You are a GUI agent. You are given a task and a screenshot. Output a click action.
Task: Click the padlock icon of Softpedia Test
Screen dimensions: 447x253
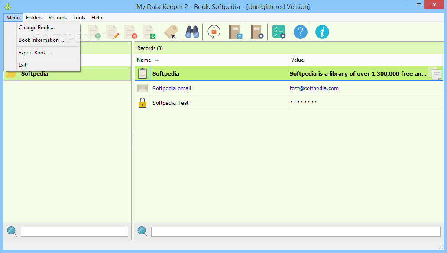tap(142, 103)
